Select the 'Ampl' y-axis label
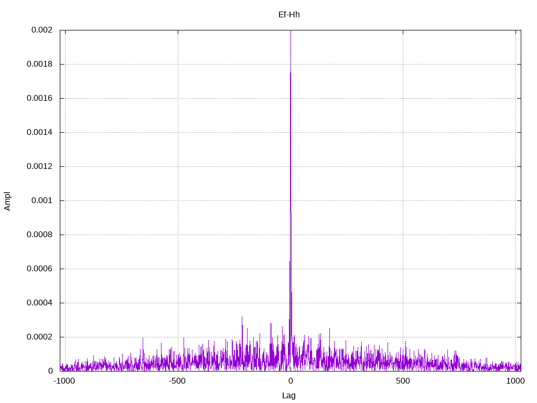The width and height of the screenshot is (537, 403). tap(7, 201)
